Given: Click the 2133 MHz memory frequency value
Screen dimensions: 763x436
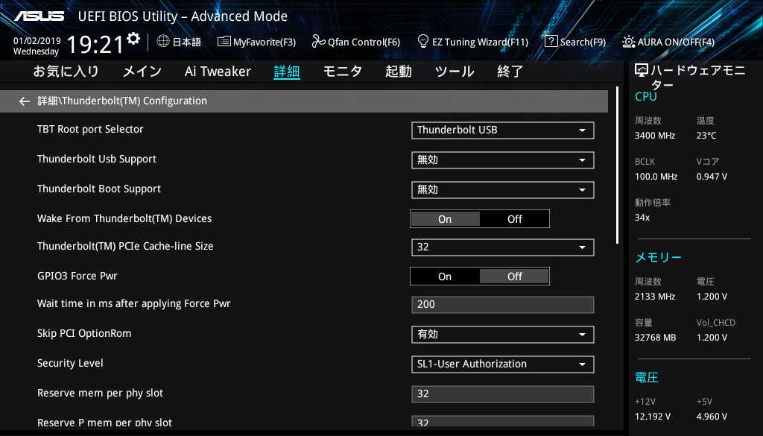Looking at the screenshot, I should click(x=655, y=297).
